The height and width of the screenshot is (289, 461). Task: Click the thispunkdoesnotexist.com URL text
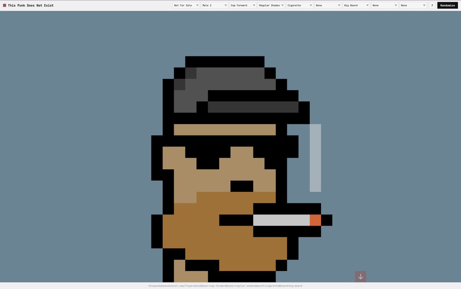pyautogui.click(x=225, y=286)
